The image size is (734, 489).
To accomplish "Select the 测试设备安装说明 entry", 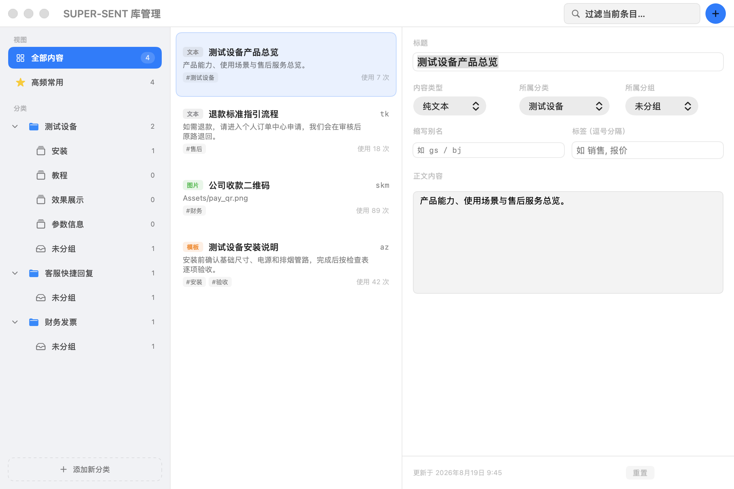I will [x=286, y=264].
